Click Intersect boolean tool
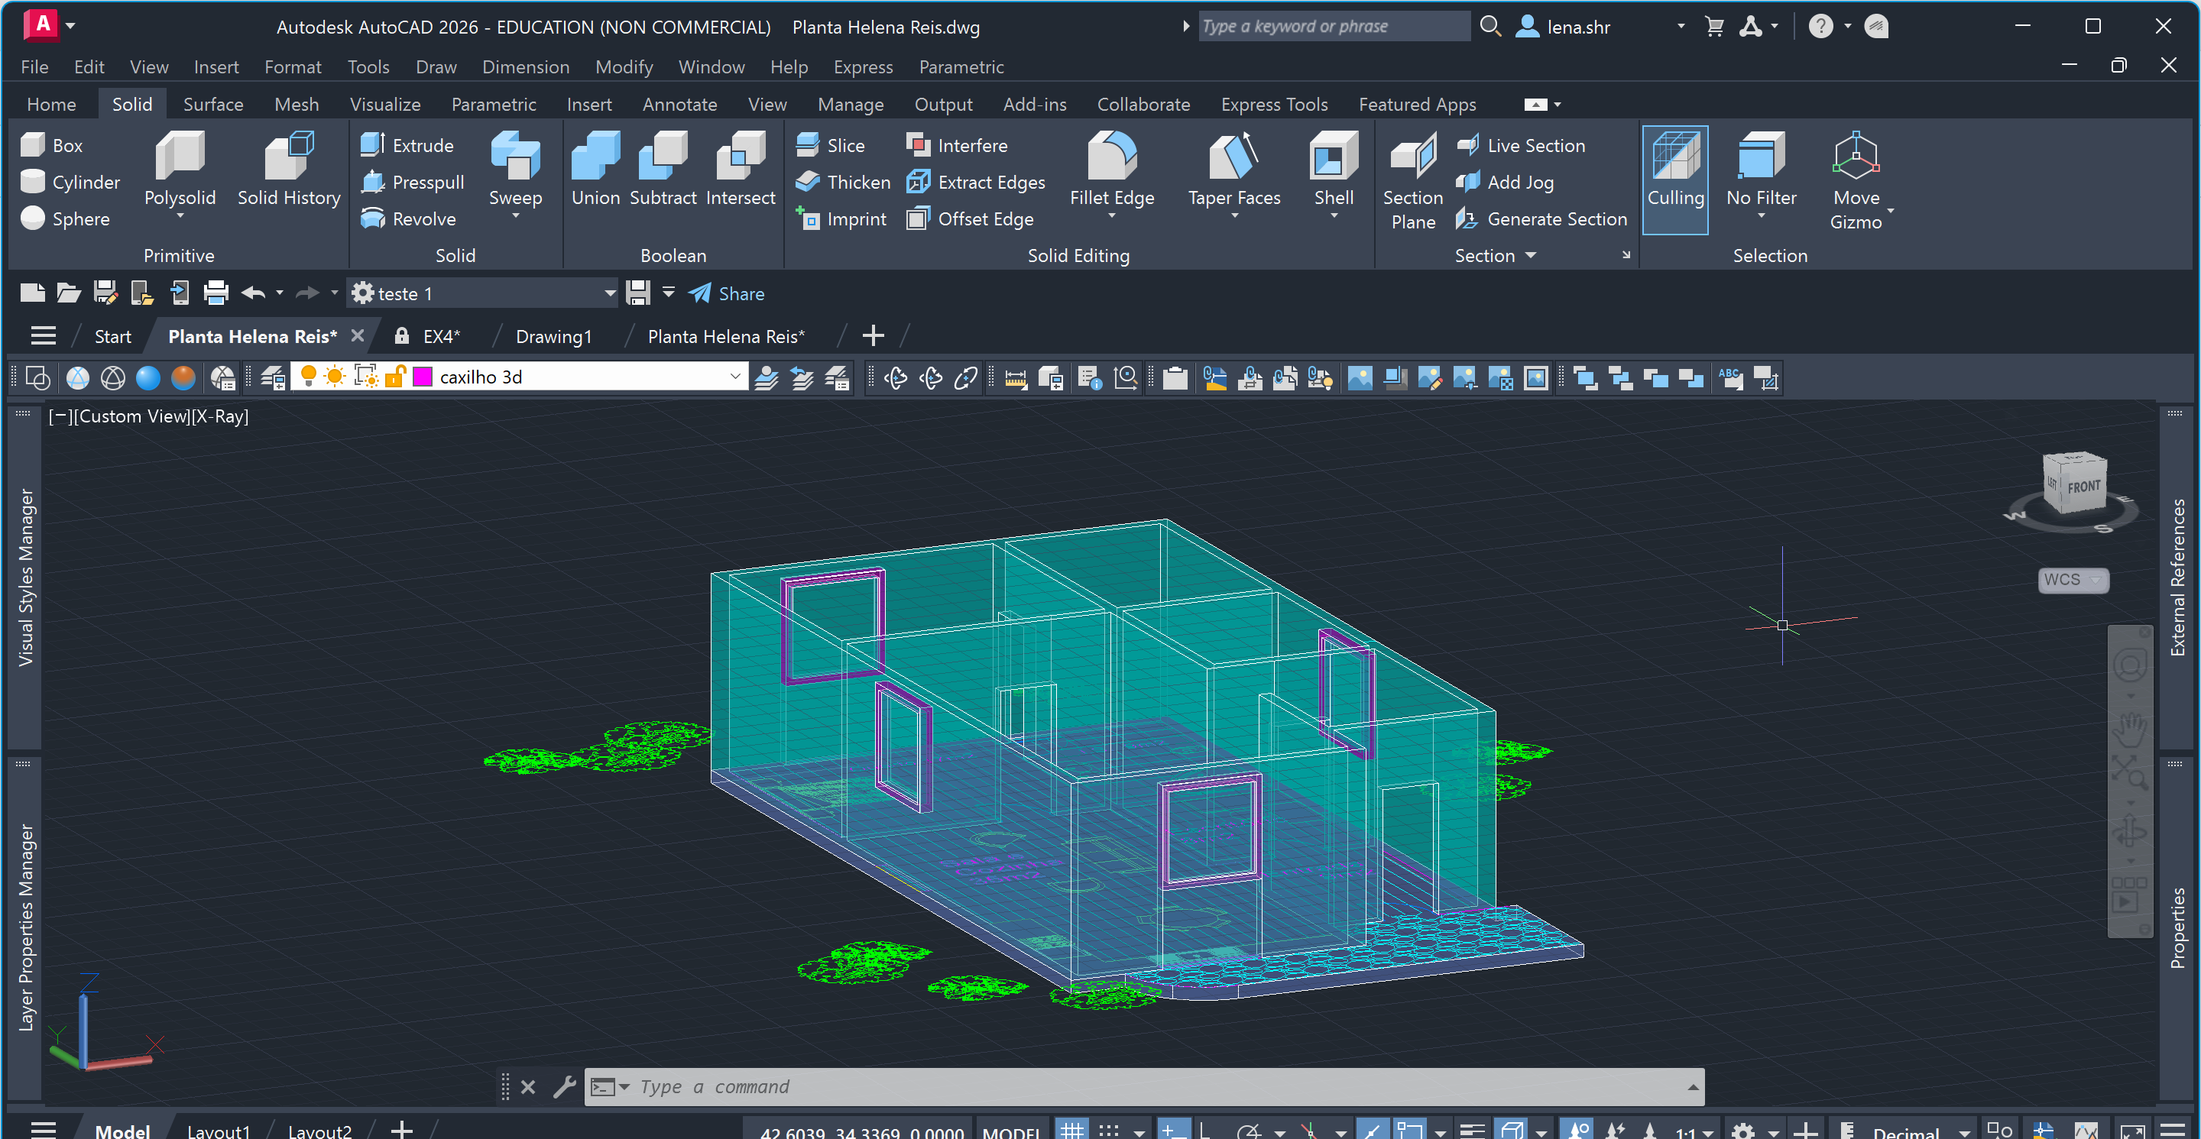The width and height of the screenshot is (2201, 1139). [740, 169]
